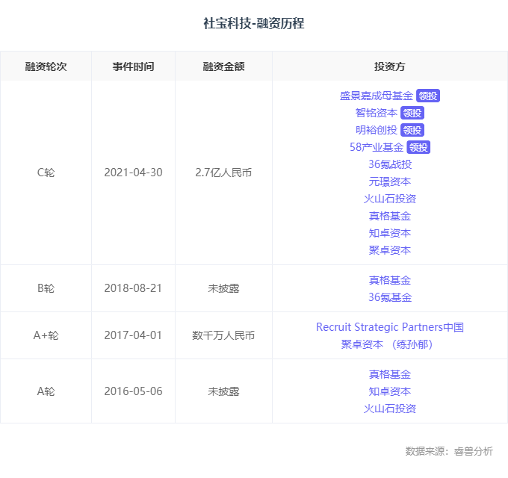Click the 投资方 column header

390,66
